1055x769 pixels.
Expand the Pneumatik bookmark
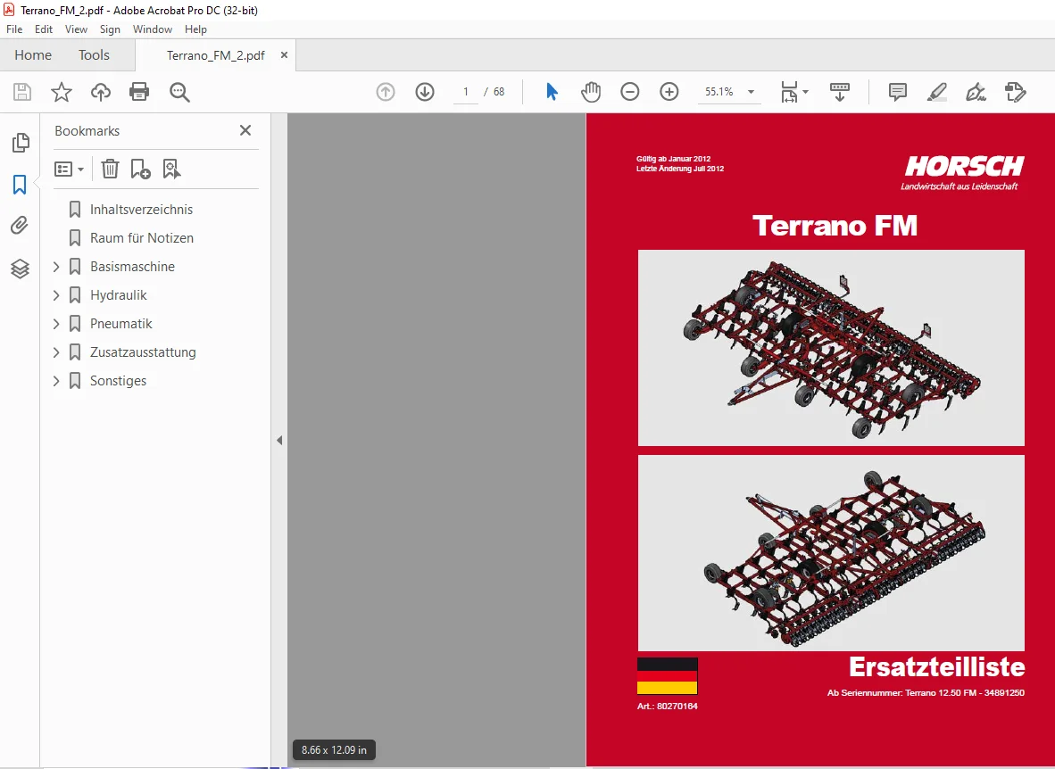[x=56, y=324]
